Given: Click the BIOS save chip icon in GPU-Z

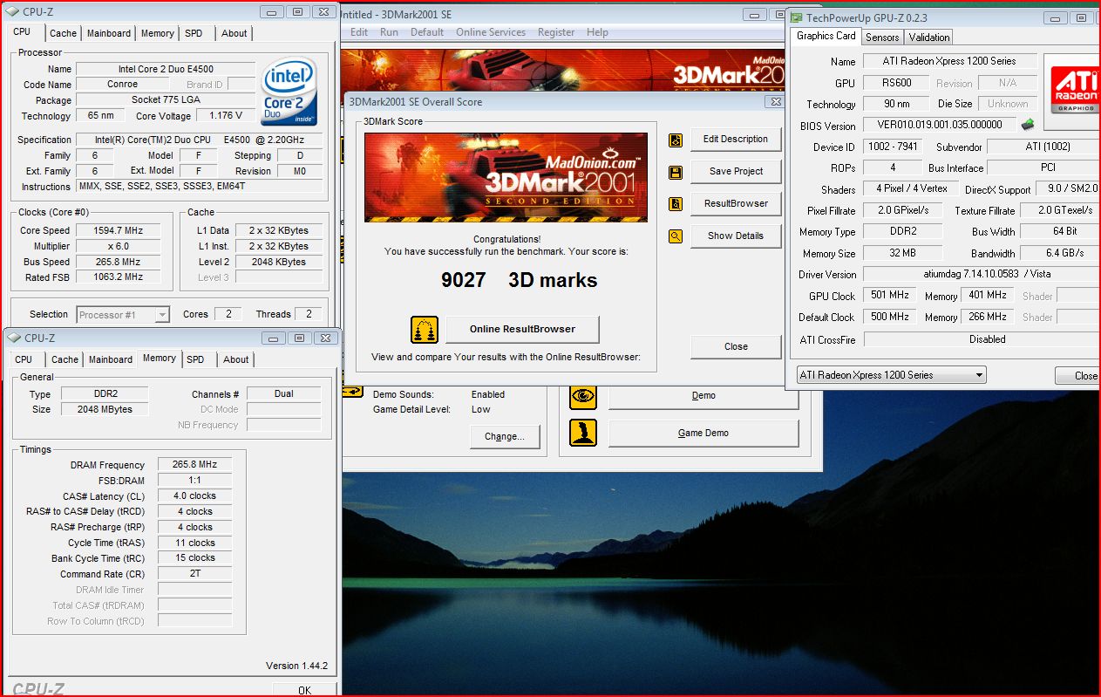Looking at the screenshot, I should pyautogui.click(x=1029, y=125).
